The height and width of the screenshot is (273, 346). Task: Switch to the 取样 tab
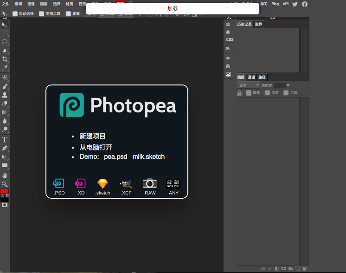259,24
